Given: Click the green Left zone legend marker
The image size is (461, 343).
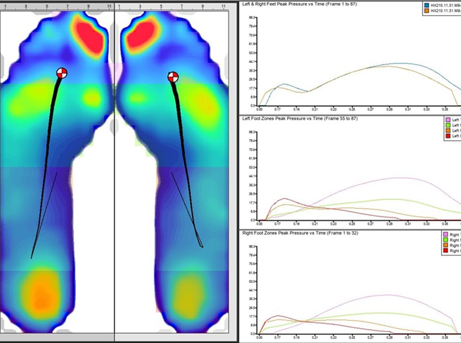Looking at the screenshot, I should [x=448, y=125].
